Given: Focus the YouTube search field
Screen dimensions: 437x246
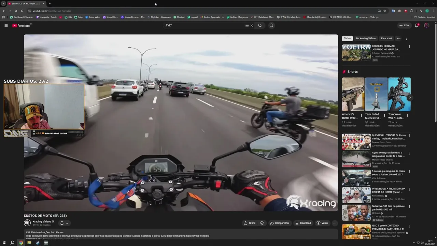Looking at the screenshot, I should click(205, 26).
